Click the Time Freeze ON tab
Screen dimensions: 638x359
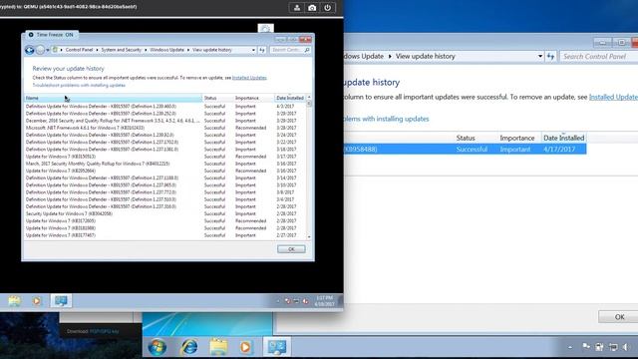[x=52, y=35]
